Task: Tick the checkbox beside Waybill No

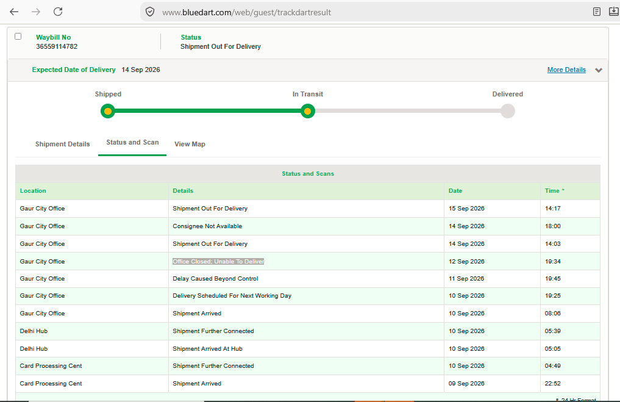Action: tap(18, 37)
